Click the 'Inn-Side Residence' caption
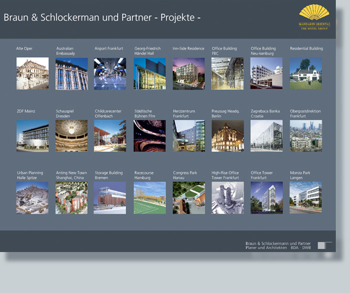The width and height of the screenshot is (350, 293). pos(188,48)
